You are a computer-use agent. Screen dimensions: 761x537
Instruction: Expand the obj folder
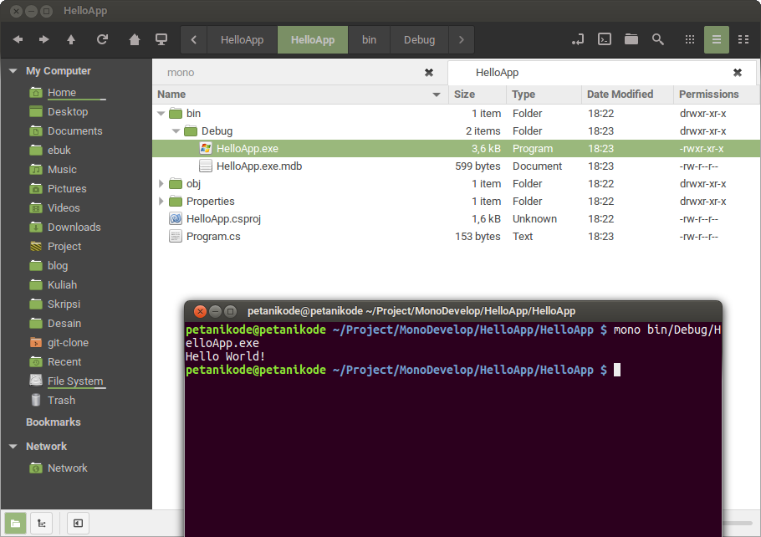(161, 183)
